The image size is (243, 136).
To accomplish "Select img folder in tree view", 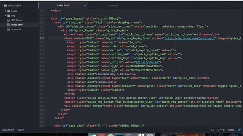I will pos(13,16).
